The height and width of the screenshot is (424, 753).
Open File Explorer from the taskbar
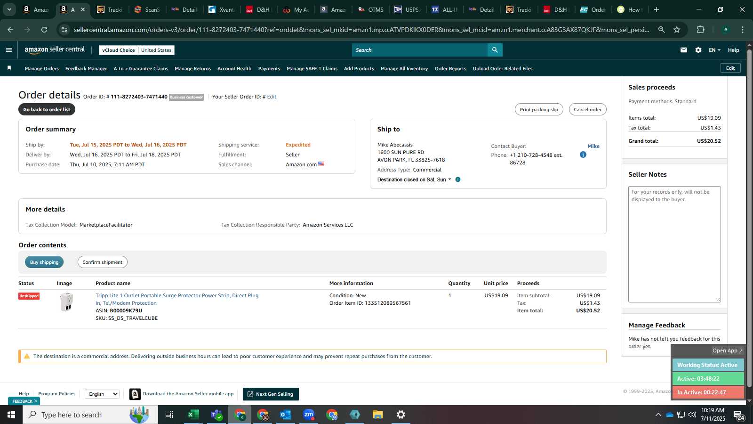[x=378, y=415]
